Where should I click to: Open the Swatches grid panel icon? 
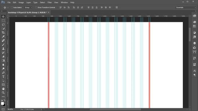(x=195, y=26)
